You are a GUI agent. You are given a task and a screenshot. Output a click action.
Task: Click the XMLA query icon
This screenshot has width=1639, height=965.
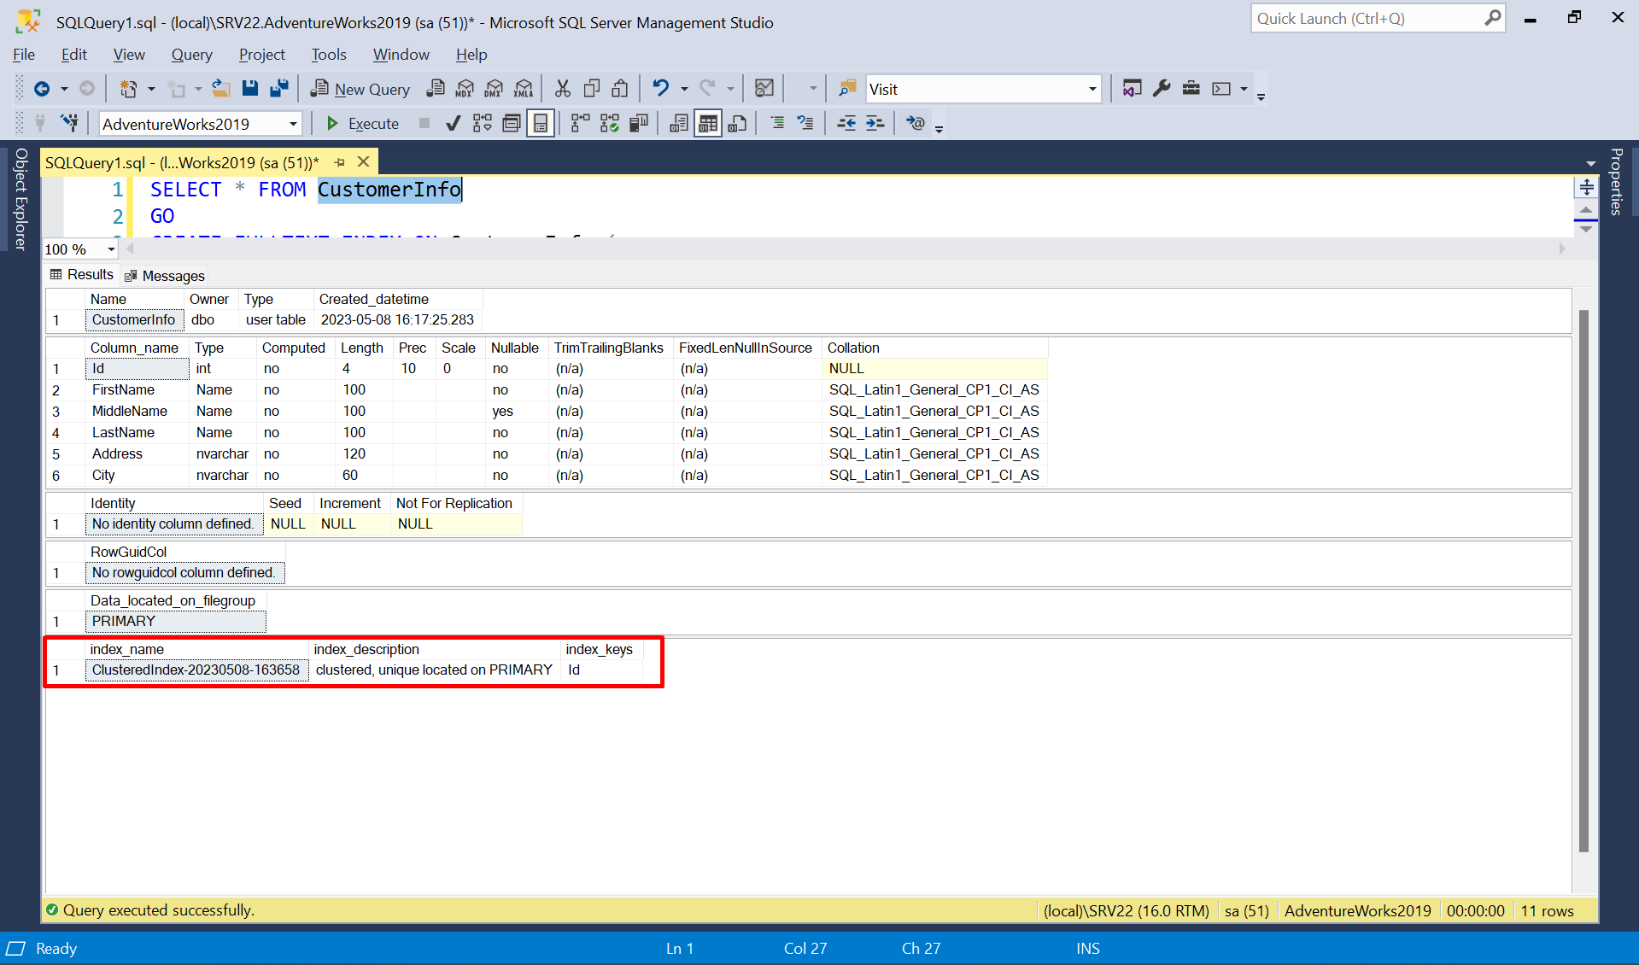tap(524, 89)
